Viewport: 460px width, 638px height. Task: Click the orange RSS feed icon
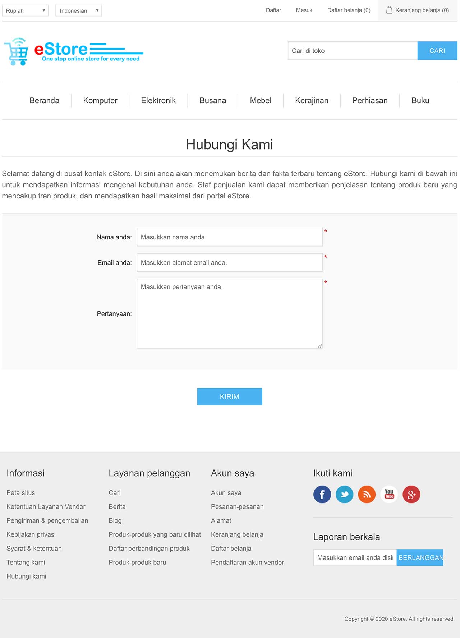click(367, 495)
